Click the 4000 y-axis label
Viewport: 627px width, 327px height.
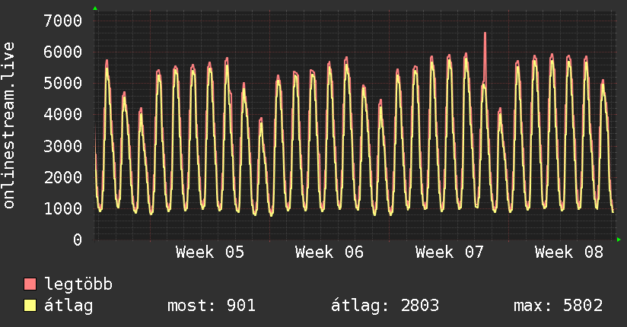63,114
